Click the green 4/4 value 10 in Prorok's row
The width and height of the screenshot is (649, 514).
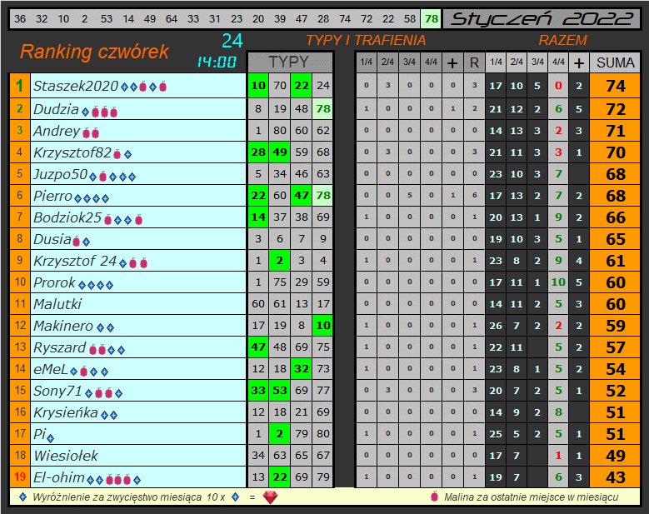558,282
